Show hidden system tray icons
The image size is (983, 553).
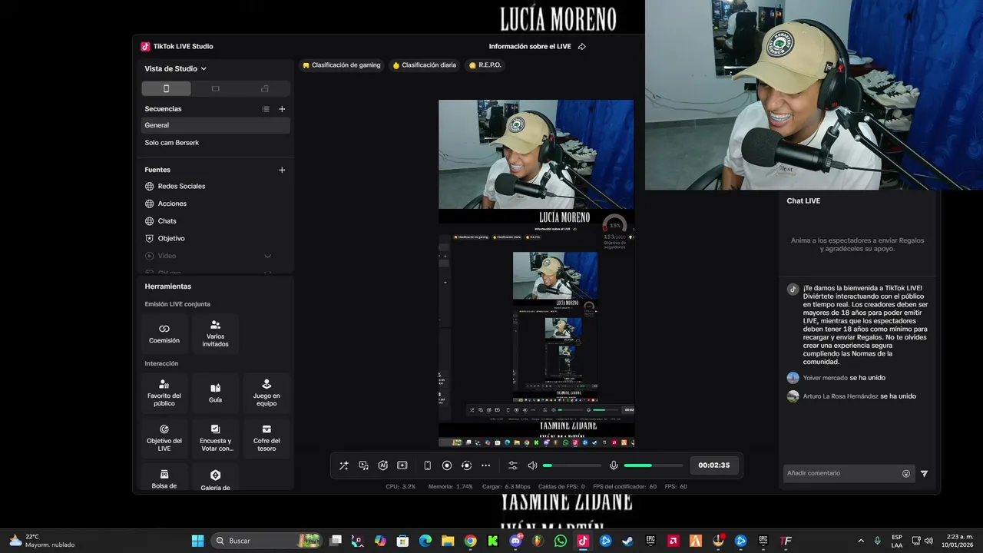tap(860, 541)
